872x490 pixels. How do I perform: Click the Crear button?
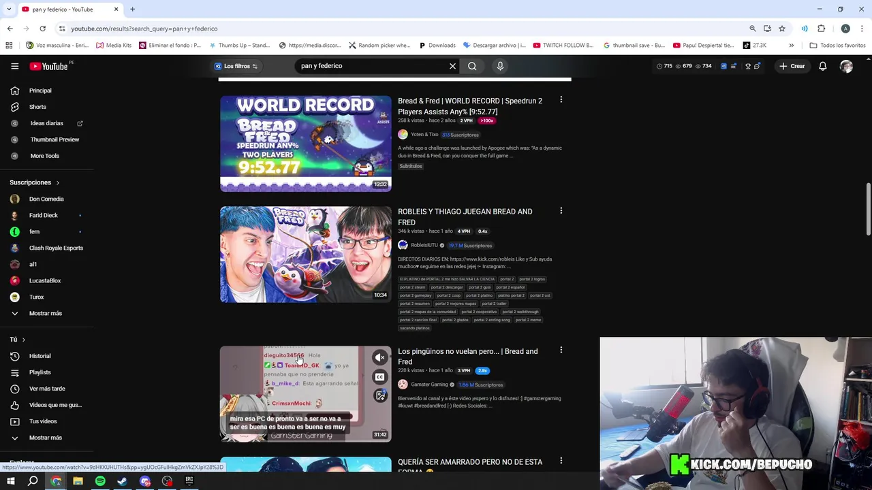pyautogui.click(x=792, y=66)
